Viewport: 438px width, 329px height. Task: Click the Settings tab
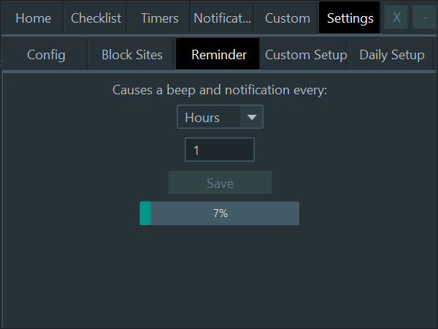(x=350, y=18)
